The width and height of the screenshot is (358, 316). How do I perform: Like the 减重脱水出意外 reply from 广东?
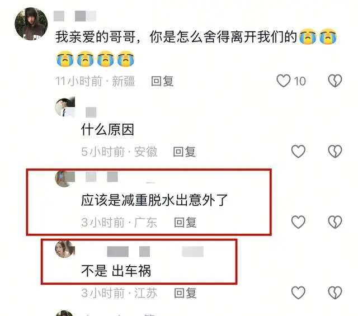[x=298, y=222]
